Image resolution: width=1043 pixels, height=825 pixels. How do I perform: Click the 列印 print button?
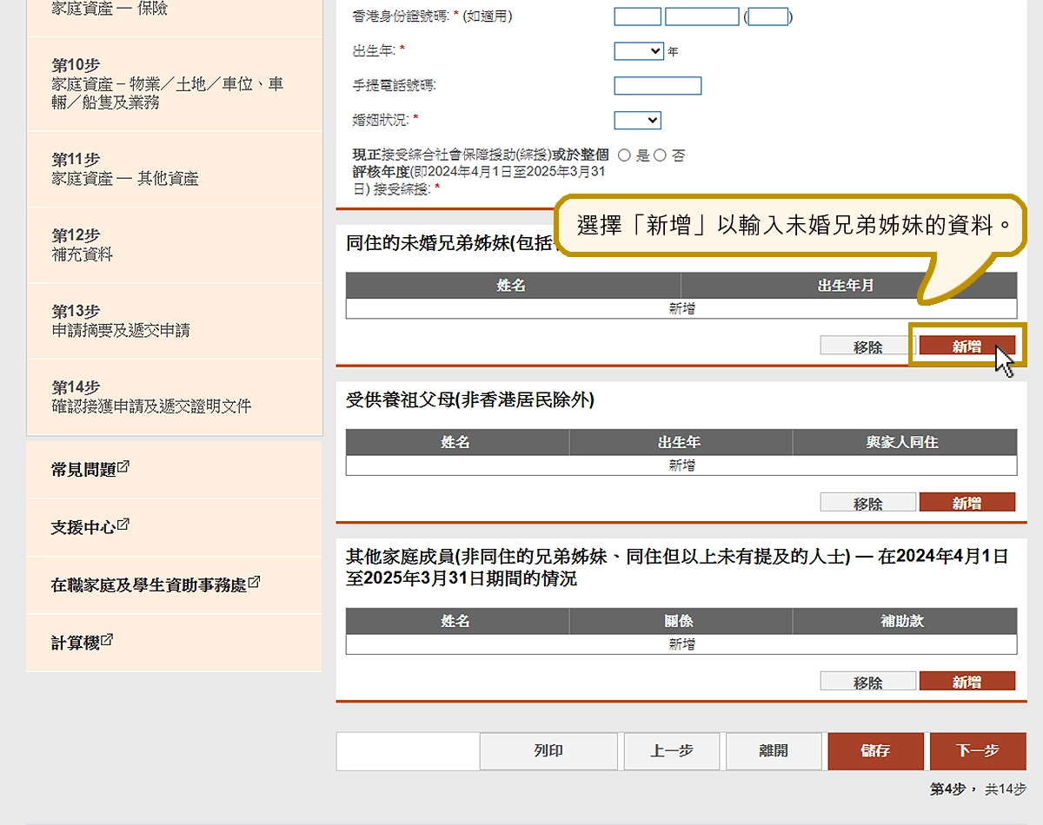click(x=548, y=751)
